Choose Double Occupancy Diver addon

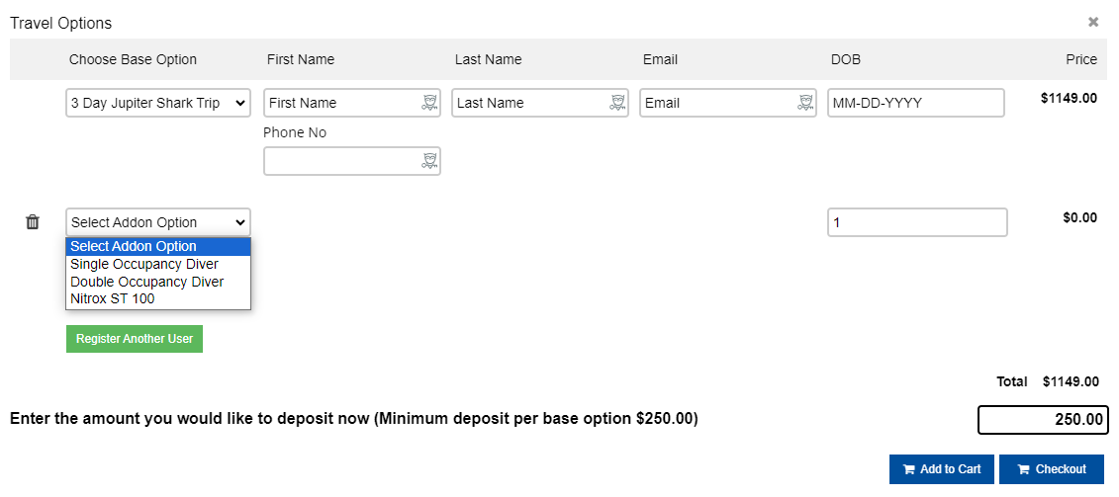click(x=146, y=282)
